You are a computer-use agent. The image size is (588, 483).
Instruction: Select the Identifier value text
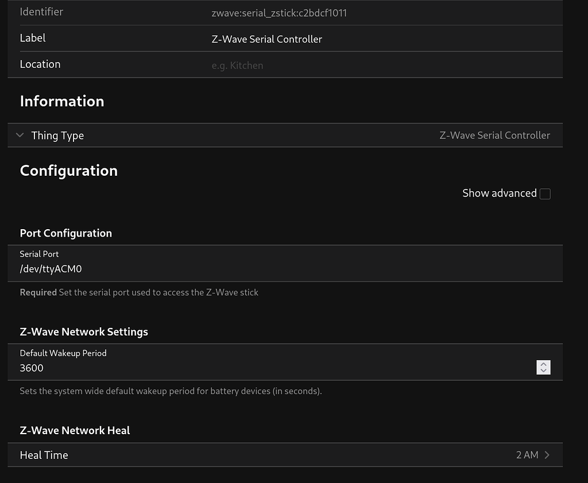point(280,13)
